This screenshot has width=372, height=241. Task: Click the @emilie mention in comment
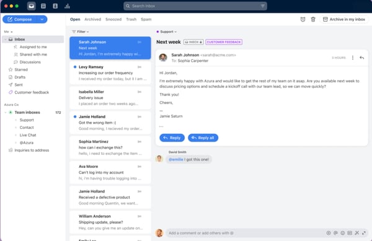[x=176, y=159]
